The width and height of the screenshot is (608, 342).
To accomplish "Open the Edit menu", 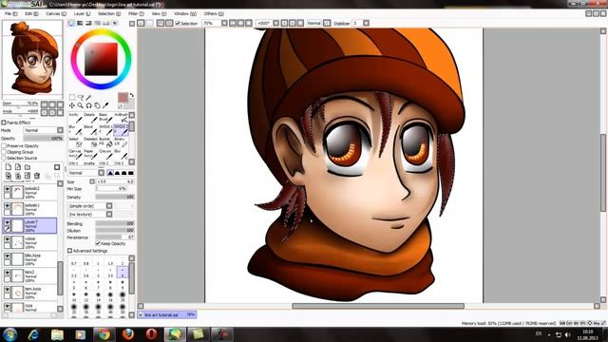I will (31, 13).
